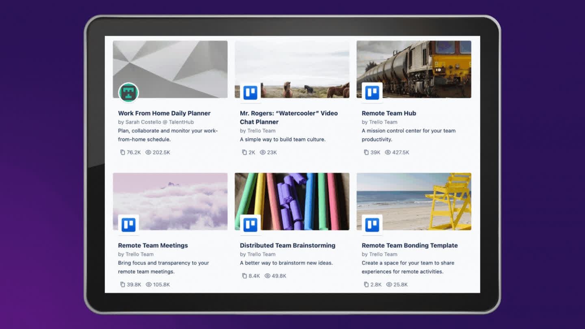The image size is (585, 329).
Task: Click the 25.8K views count
Action: [401, 284]
